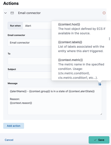Click the 'Reason:' line in message
This screenshot has width=111, height=145.
(x=15, y=99)
